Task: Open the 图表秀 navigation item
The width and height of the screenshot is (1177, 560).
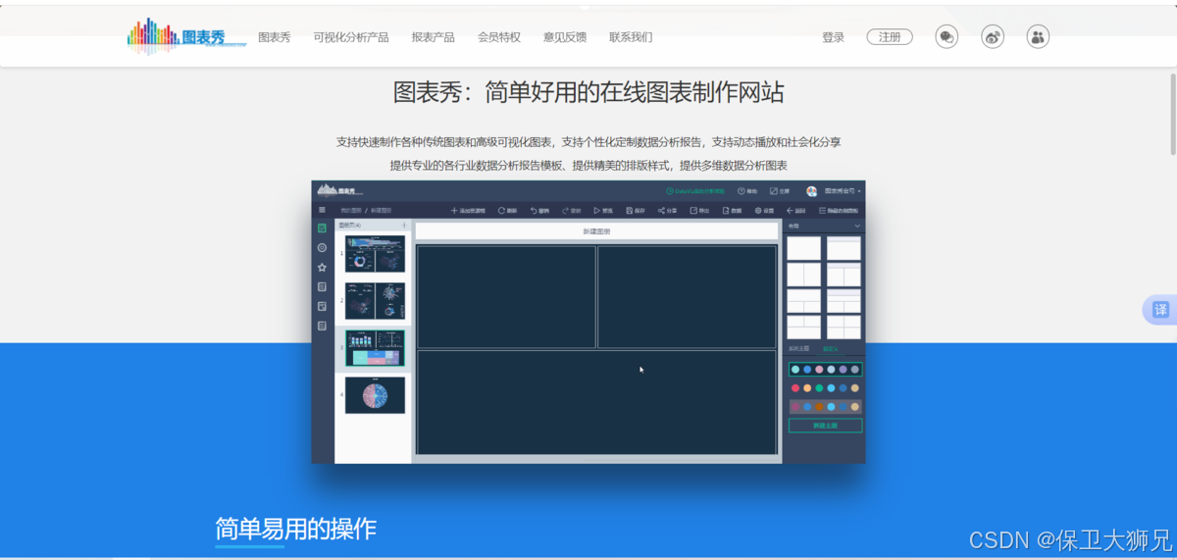Action: click(275, 37)
